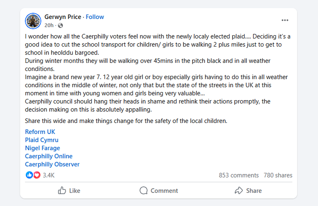This screenshot has width=318, height=206.
Task: Click the red heart reaction icon
Action: (37, 175)
